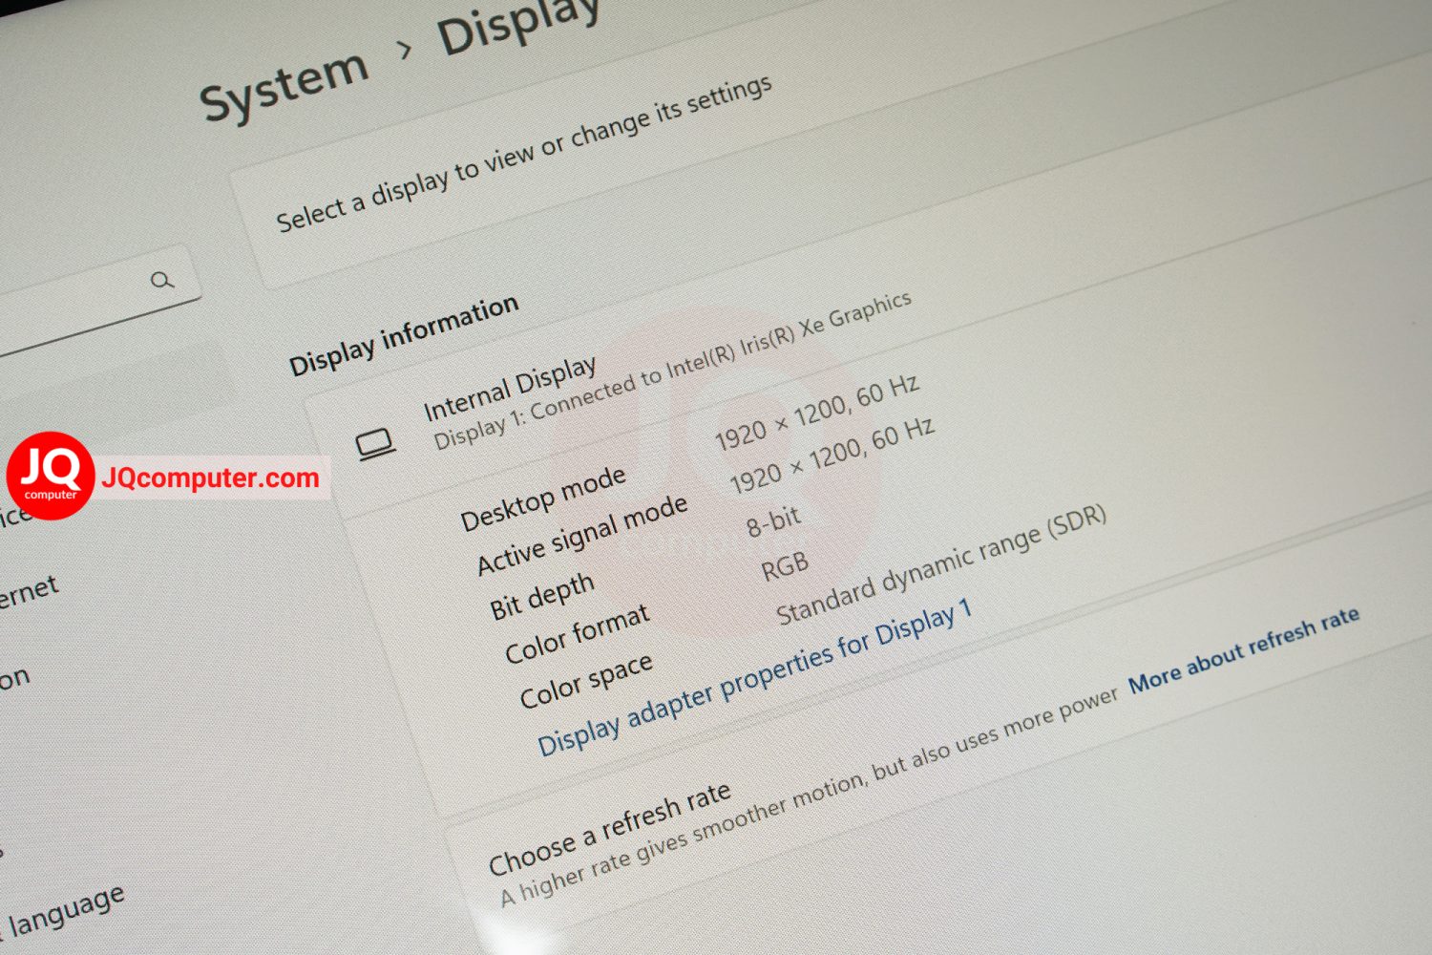Click the Display breadcrumb title
This screenshot has height=955, width=1432.
tap(520, 26)
